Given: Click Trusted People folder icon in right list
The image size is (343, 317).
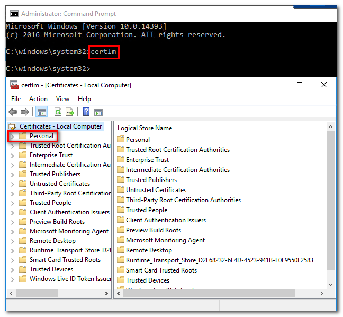Looking at the screenshot, I should point(121,210).
